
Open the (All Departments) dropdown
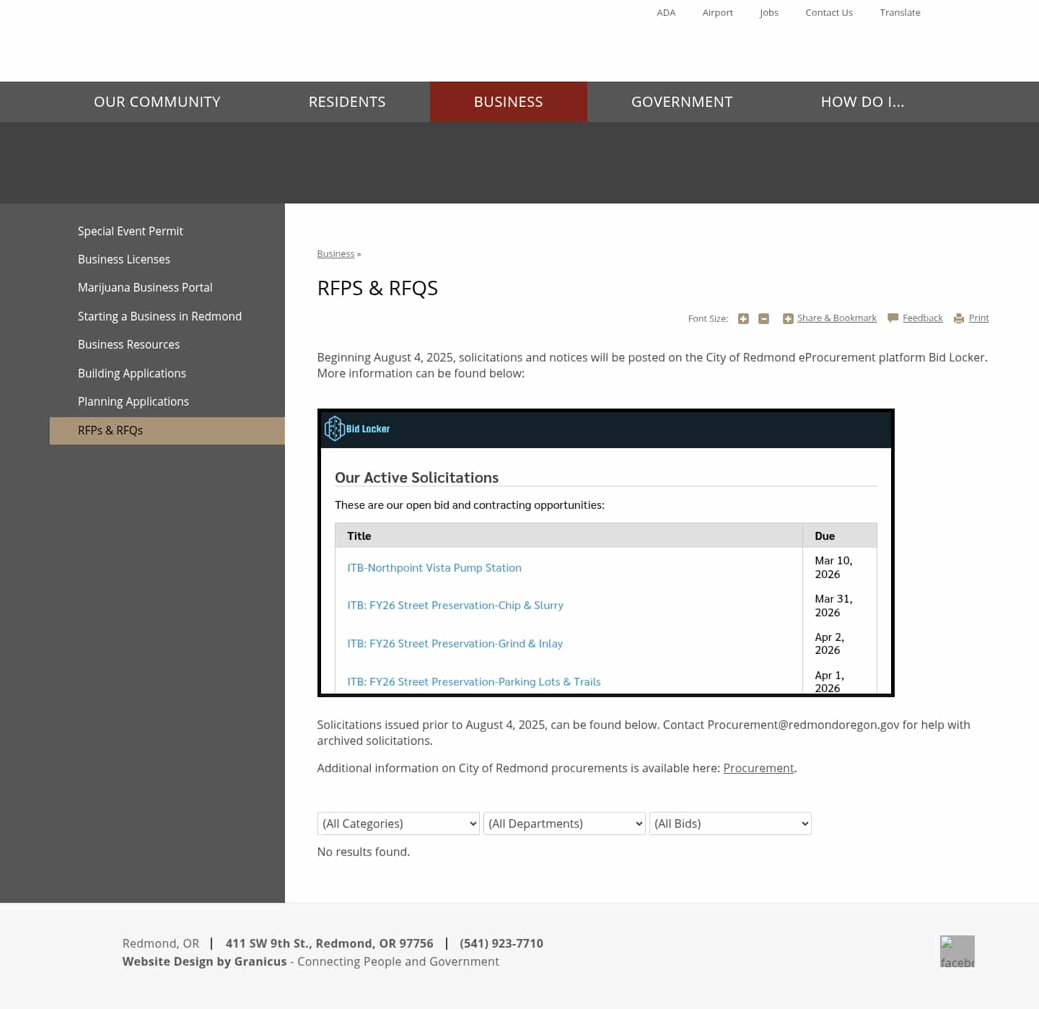(564, 823)
